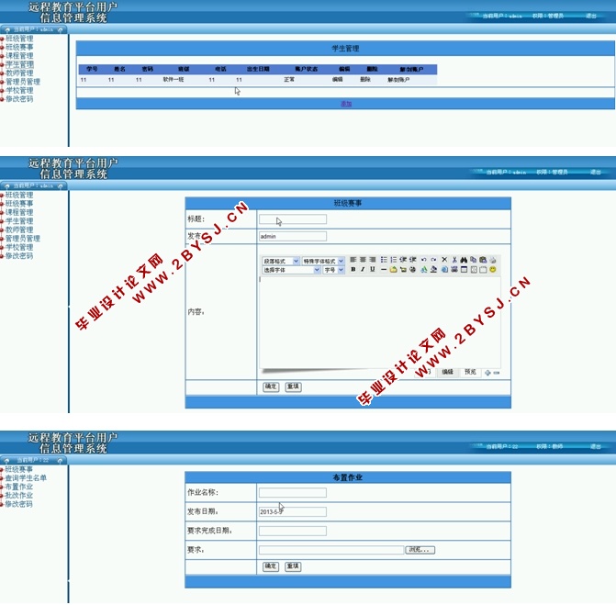The width and height of the screenshot is (616, 605).
Task: Open the 字号 font size dropdown
Action: (333, 270)
